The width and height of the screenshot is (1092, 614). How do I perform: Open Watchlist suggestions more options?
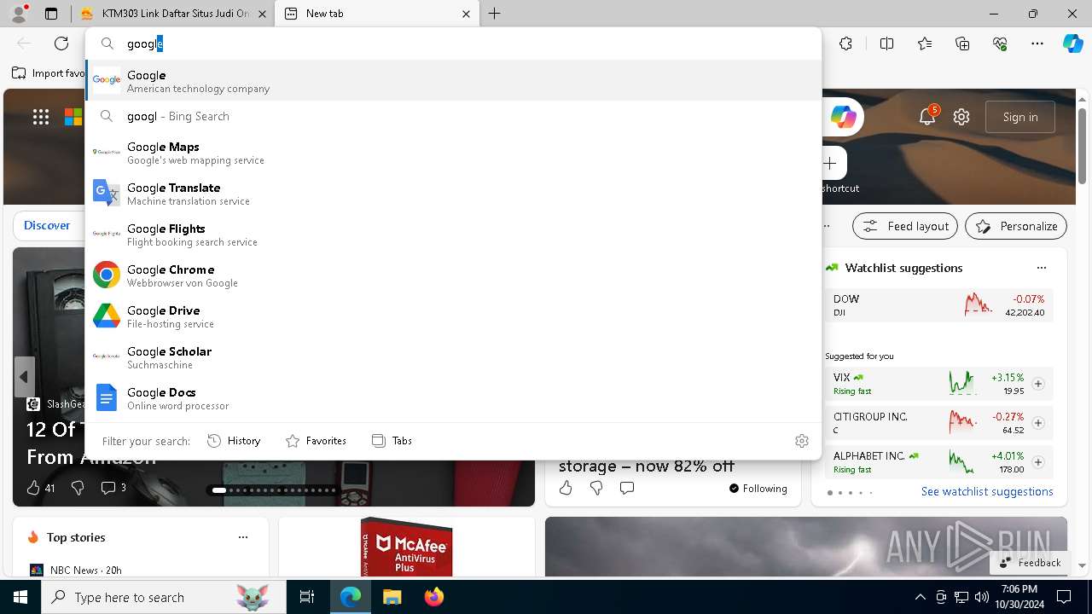[1042, 268]
